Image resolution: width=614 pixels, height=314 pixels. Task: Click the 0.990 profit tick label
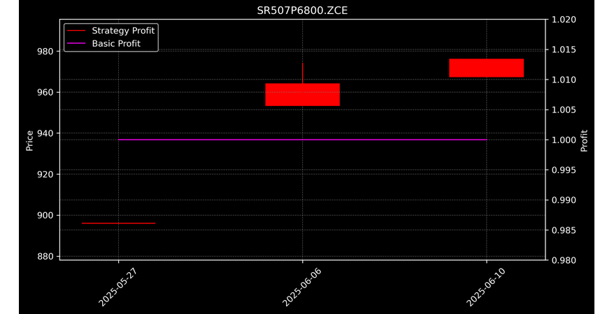click(564, 200)
